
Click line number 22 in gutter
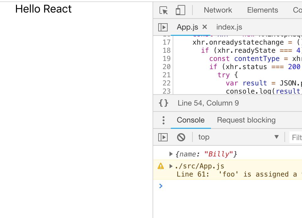[x=167, y=83]
